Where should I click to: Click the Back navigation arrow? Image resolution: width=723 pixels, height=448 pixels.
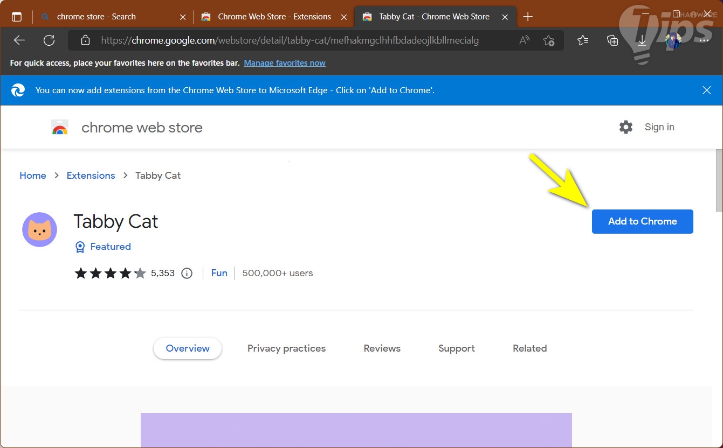pyautogui.click(x=19, y=40)
